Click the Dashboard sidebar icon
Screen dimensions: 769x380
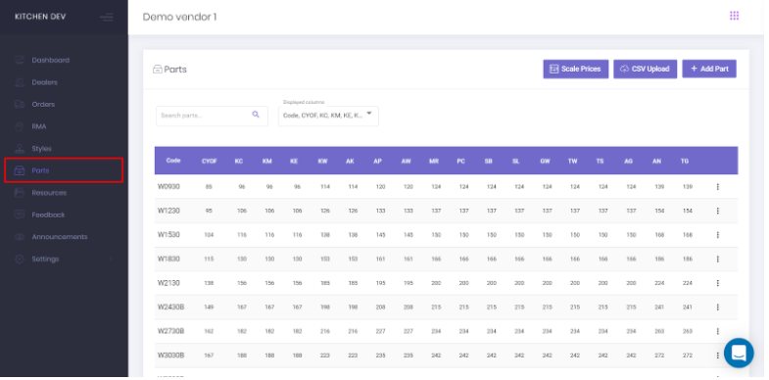pos(20,61)
